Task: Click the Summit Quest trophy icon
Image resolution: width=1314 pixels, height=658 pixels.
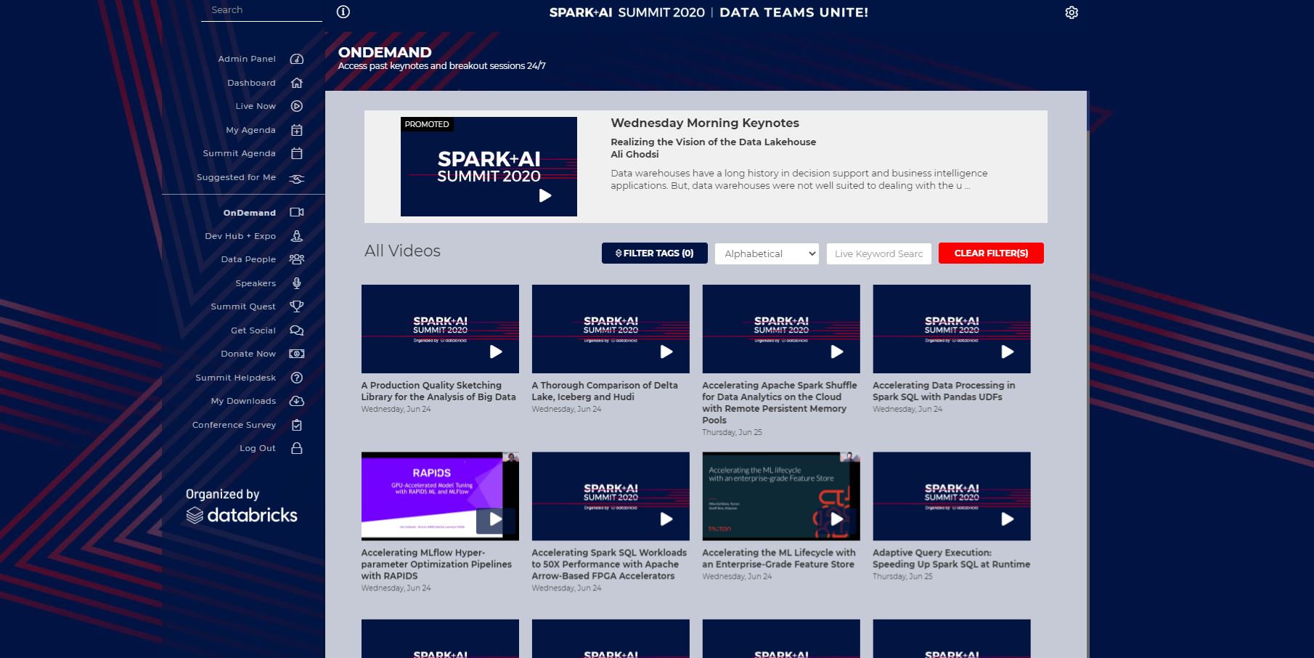Action: click(x=296, y=306)
